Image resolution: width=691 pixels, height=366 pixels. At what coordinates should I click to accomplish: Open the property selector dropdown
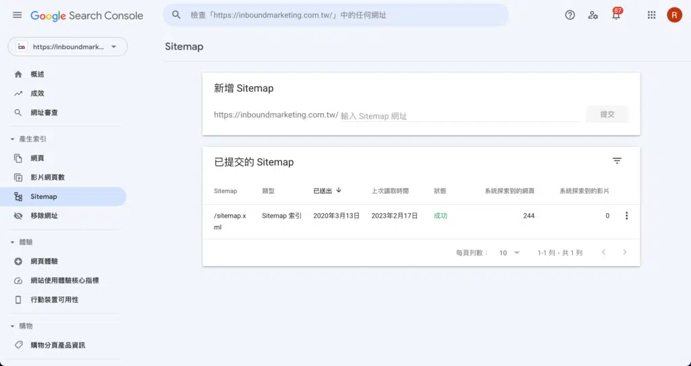pos(68,47)
